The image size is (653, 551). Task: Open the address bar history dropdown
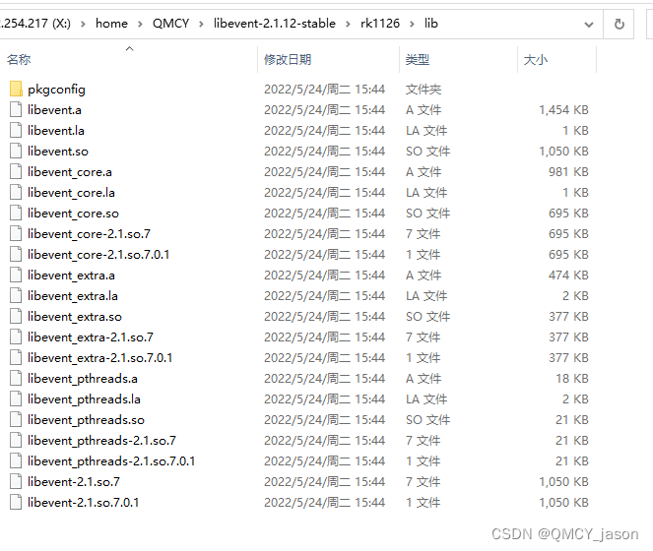point(588,25)
